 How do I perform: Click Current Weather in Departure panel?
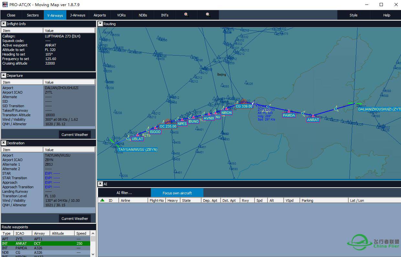click(x=75, y=135)
